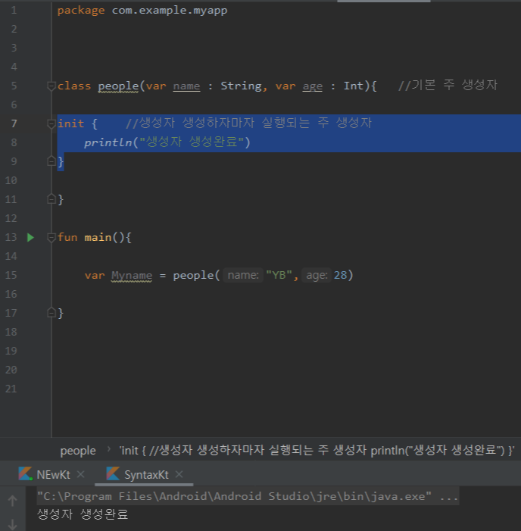Screen dimensions: 521x531
Task: Click the console up arrow icon
Action: [13, 501]
